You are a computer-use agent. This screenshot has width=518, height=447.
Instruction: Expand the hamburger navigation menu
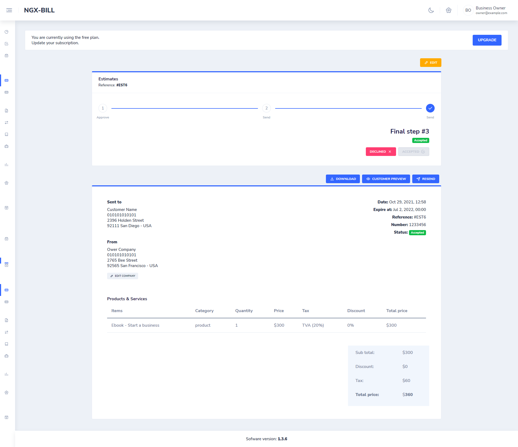click(x=9, y=10)
